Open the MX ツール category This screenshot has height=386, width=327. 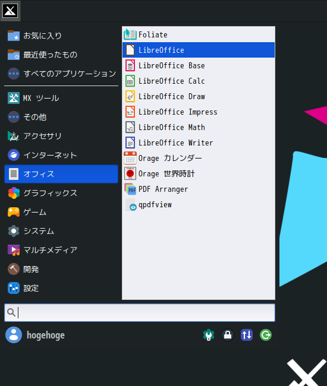coord(61,98)
